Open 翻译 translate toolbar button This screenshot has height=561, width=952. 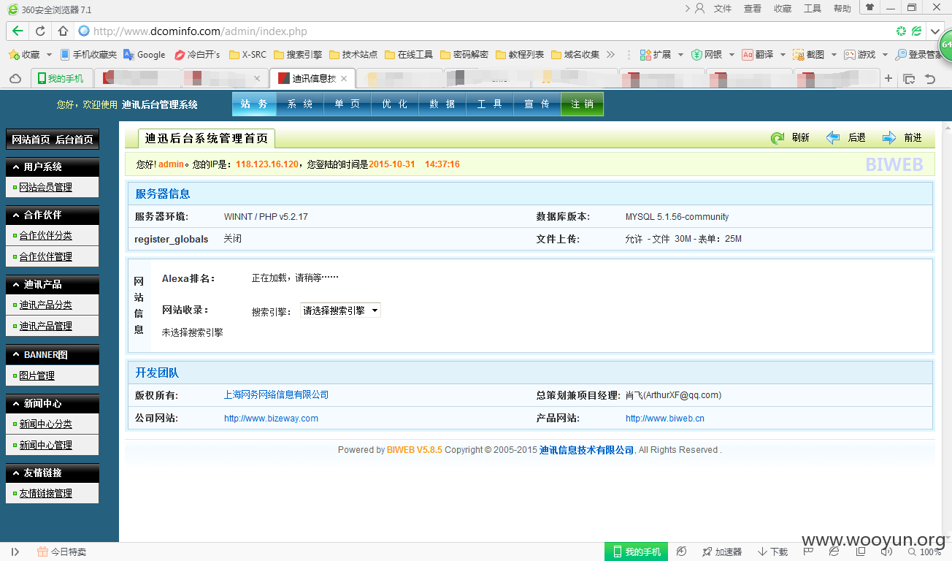pyautogui.click(x=758, y=55)
